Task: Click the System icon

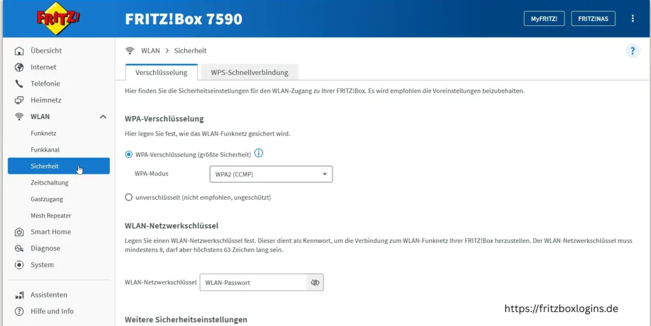Action: point(19,264)
